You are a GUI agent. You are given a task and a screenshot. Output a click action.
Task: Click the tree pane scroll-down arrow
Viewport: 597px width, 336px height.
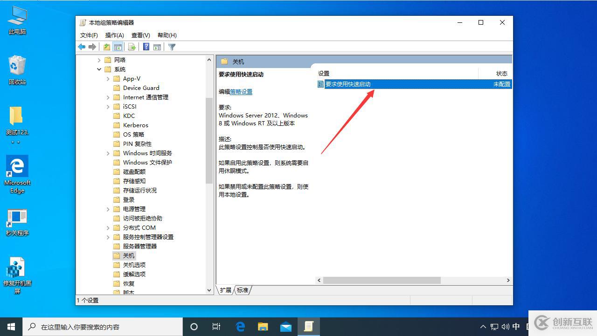[x=209, y=290]
